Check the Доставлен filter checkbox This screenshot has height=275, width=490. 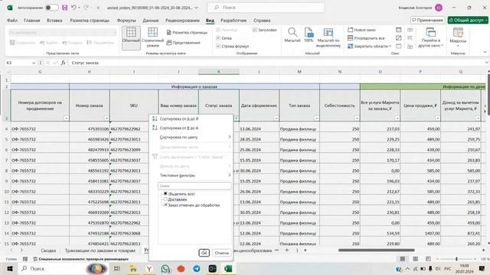(165, 199)
